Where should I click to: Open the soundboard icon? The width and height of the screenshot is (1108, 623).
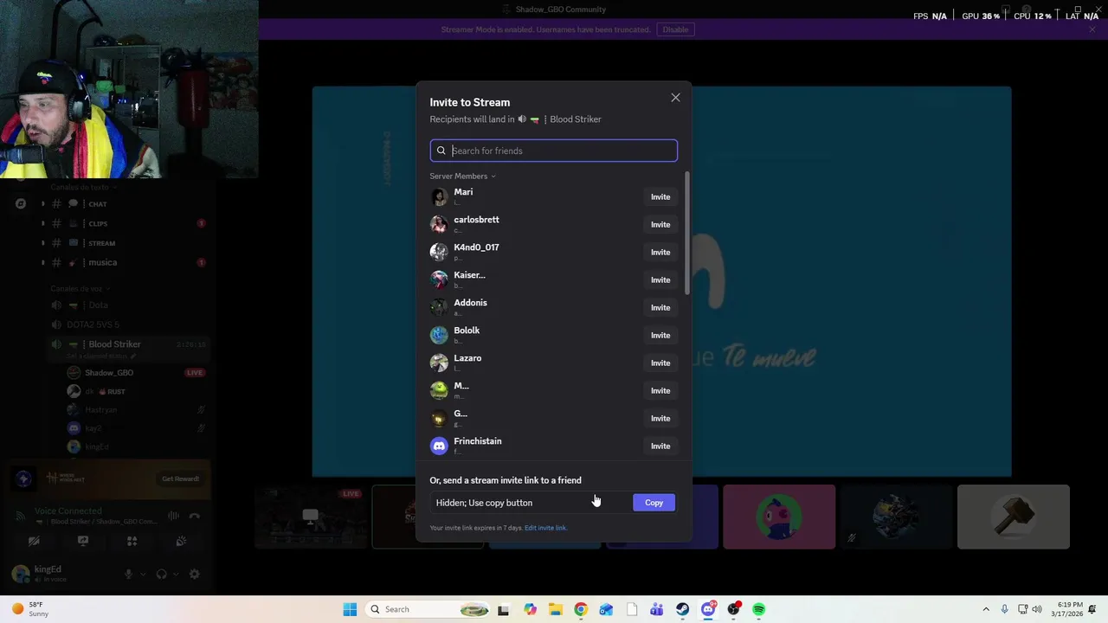(181, 542)
